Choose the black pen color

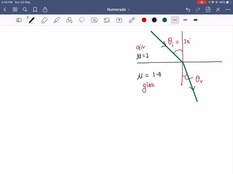(x=154, y=20)
